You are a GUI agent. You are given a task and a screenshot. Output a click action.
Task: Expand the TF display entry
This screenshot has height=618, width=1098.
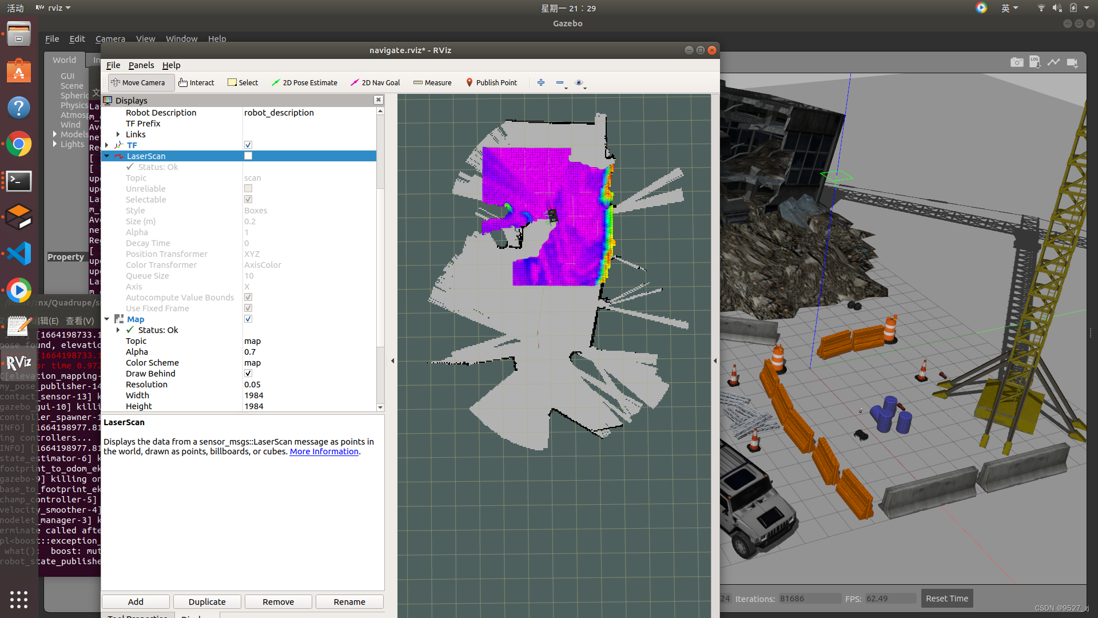106,145
